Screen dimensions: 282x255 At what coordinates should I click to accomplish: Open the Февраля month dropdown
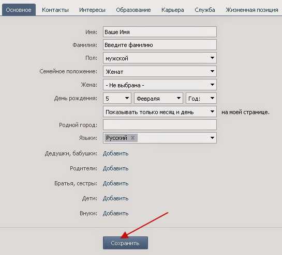coord(158,98)
